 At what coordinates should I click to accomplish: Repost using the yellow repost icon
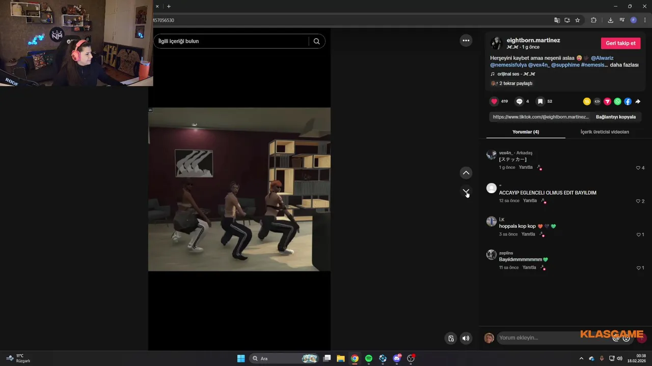click(587, 102)
